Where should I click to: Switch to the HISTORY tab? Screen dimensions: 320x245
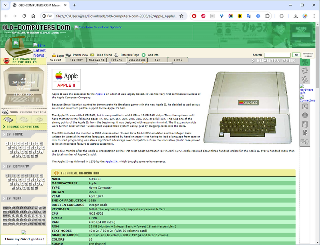76,60
